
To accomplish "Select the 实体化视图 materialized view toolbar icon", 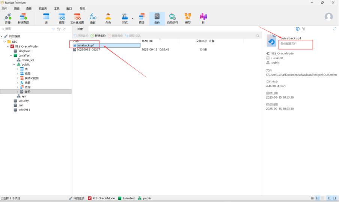I will 77,18.
